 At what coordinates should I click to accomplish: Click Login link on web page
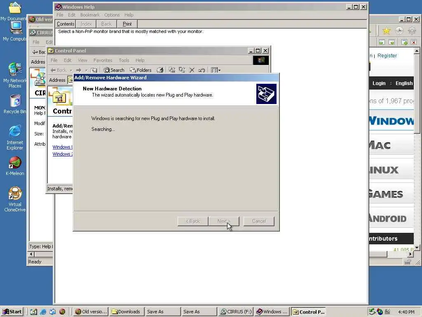click(379, 83)
